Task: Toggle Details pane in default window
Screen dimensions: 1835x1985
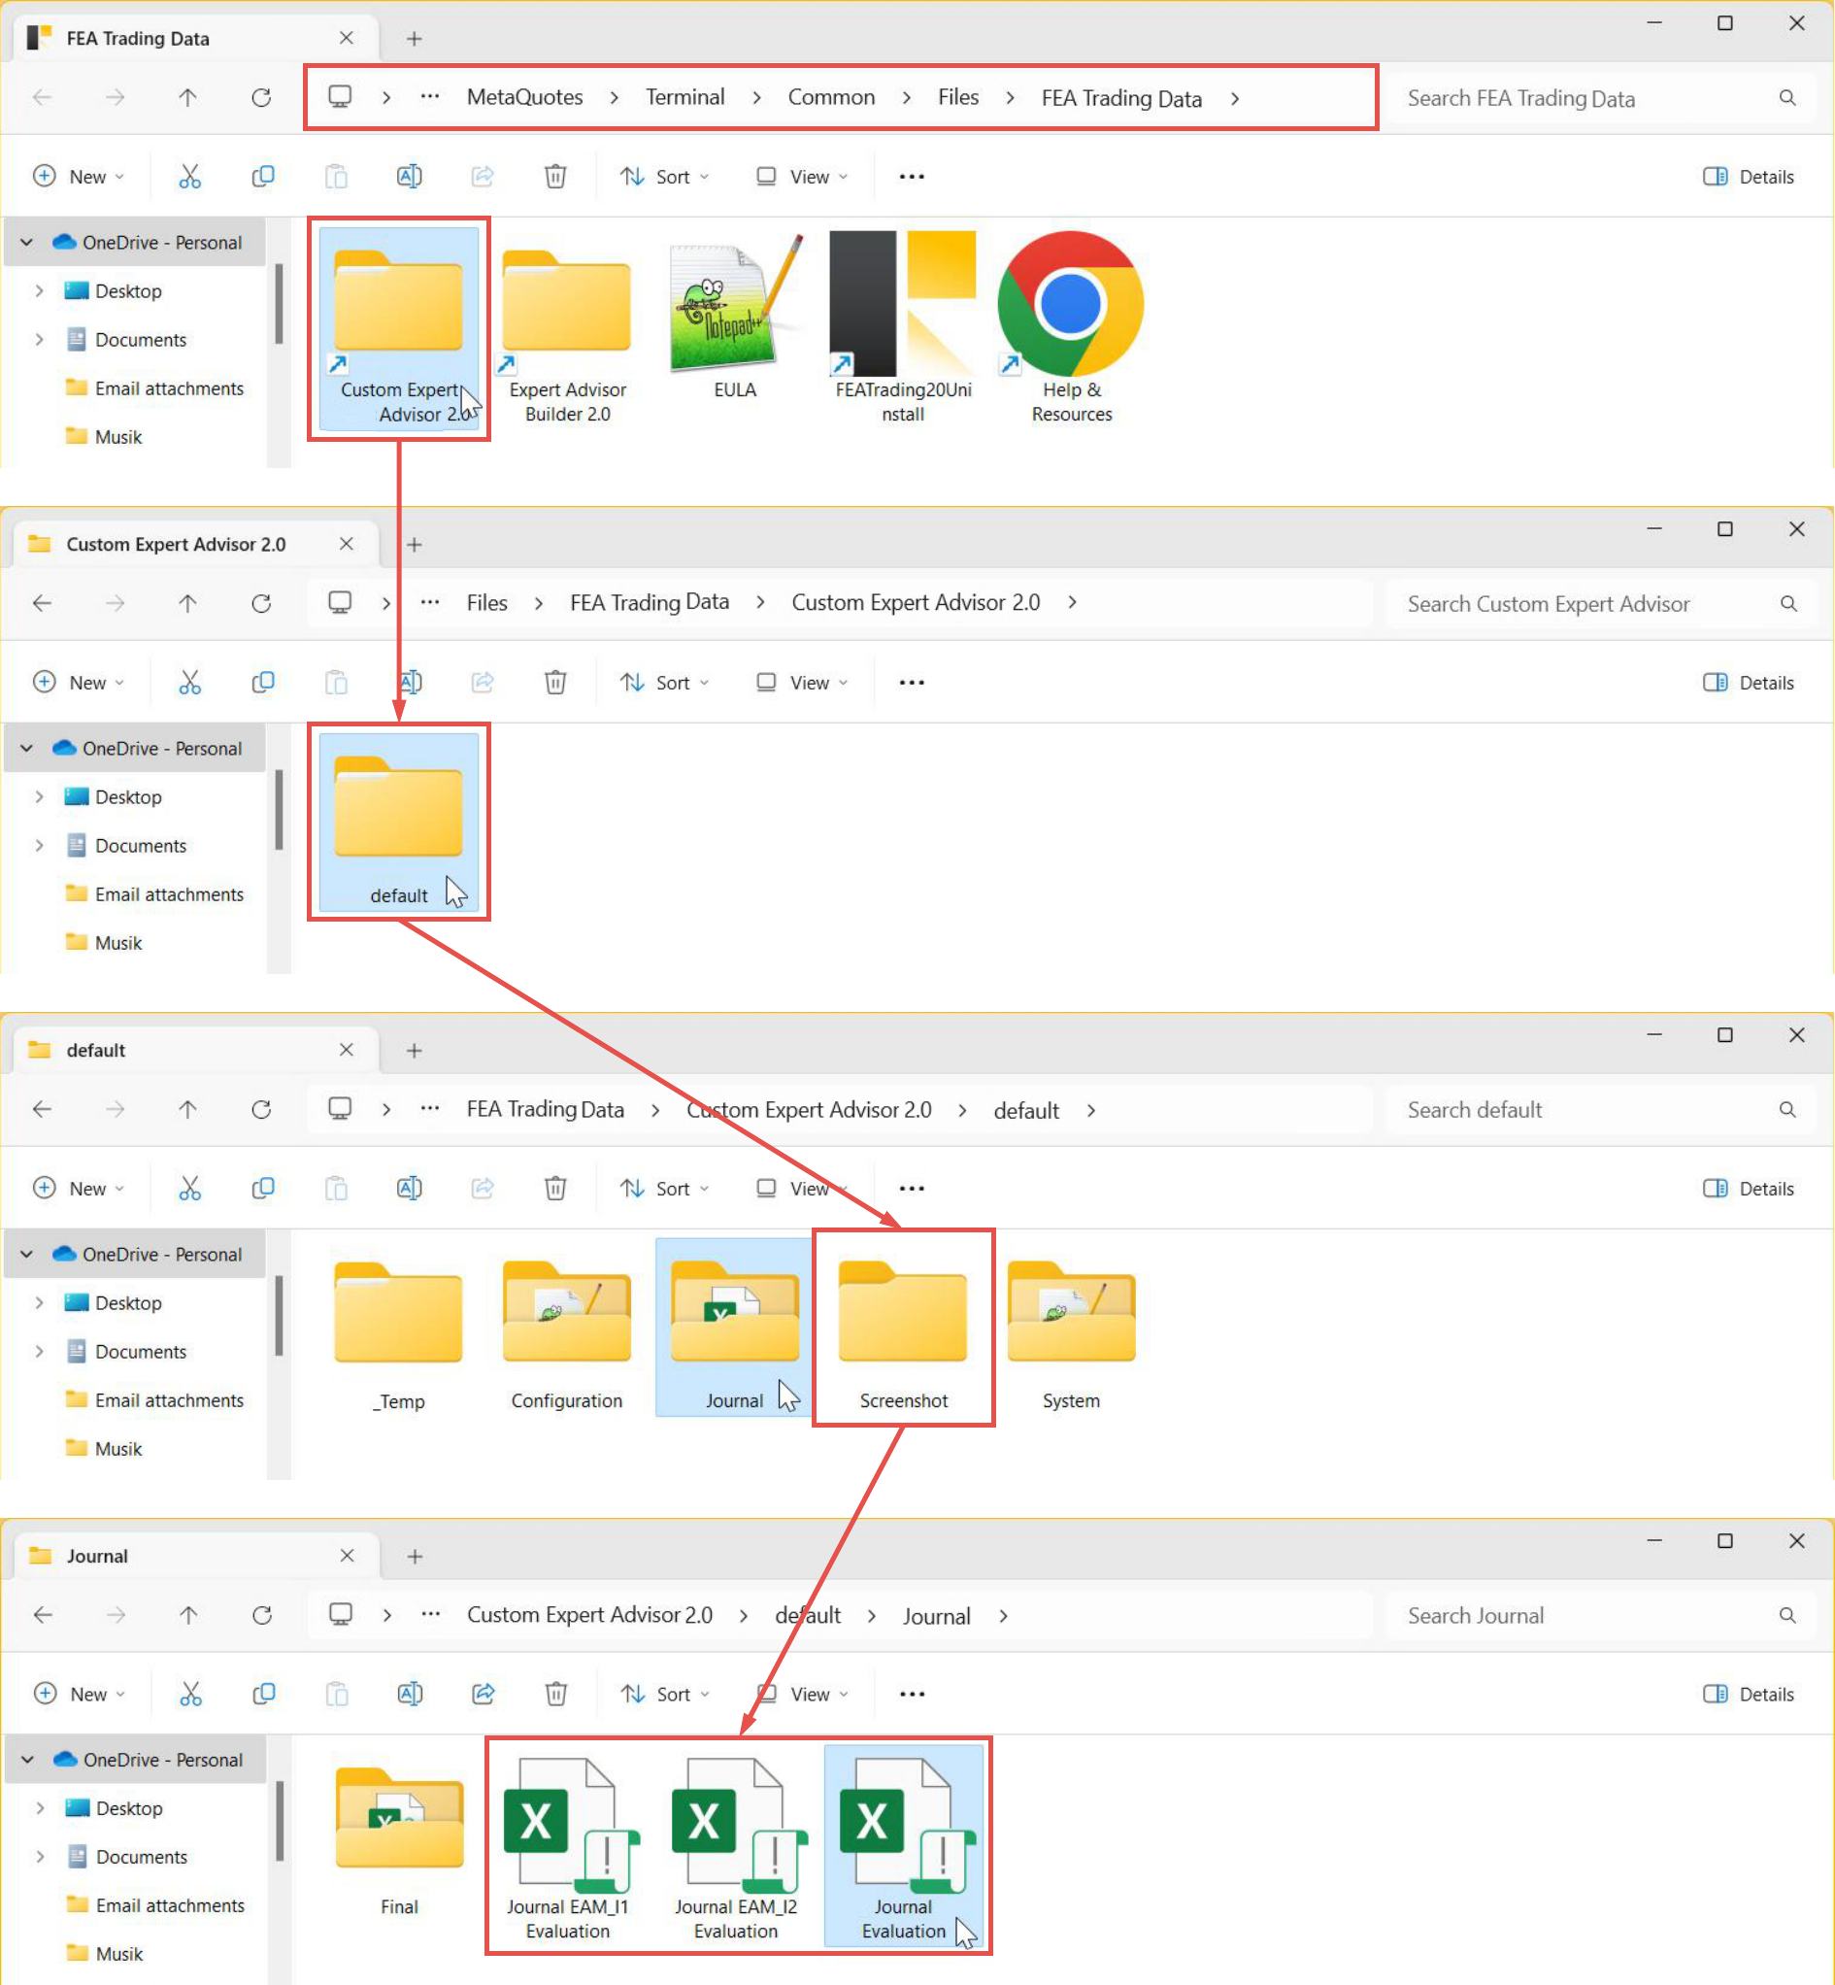Action: click(1749, 1189)
